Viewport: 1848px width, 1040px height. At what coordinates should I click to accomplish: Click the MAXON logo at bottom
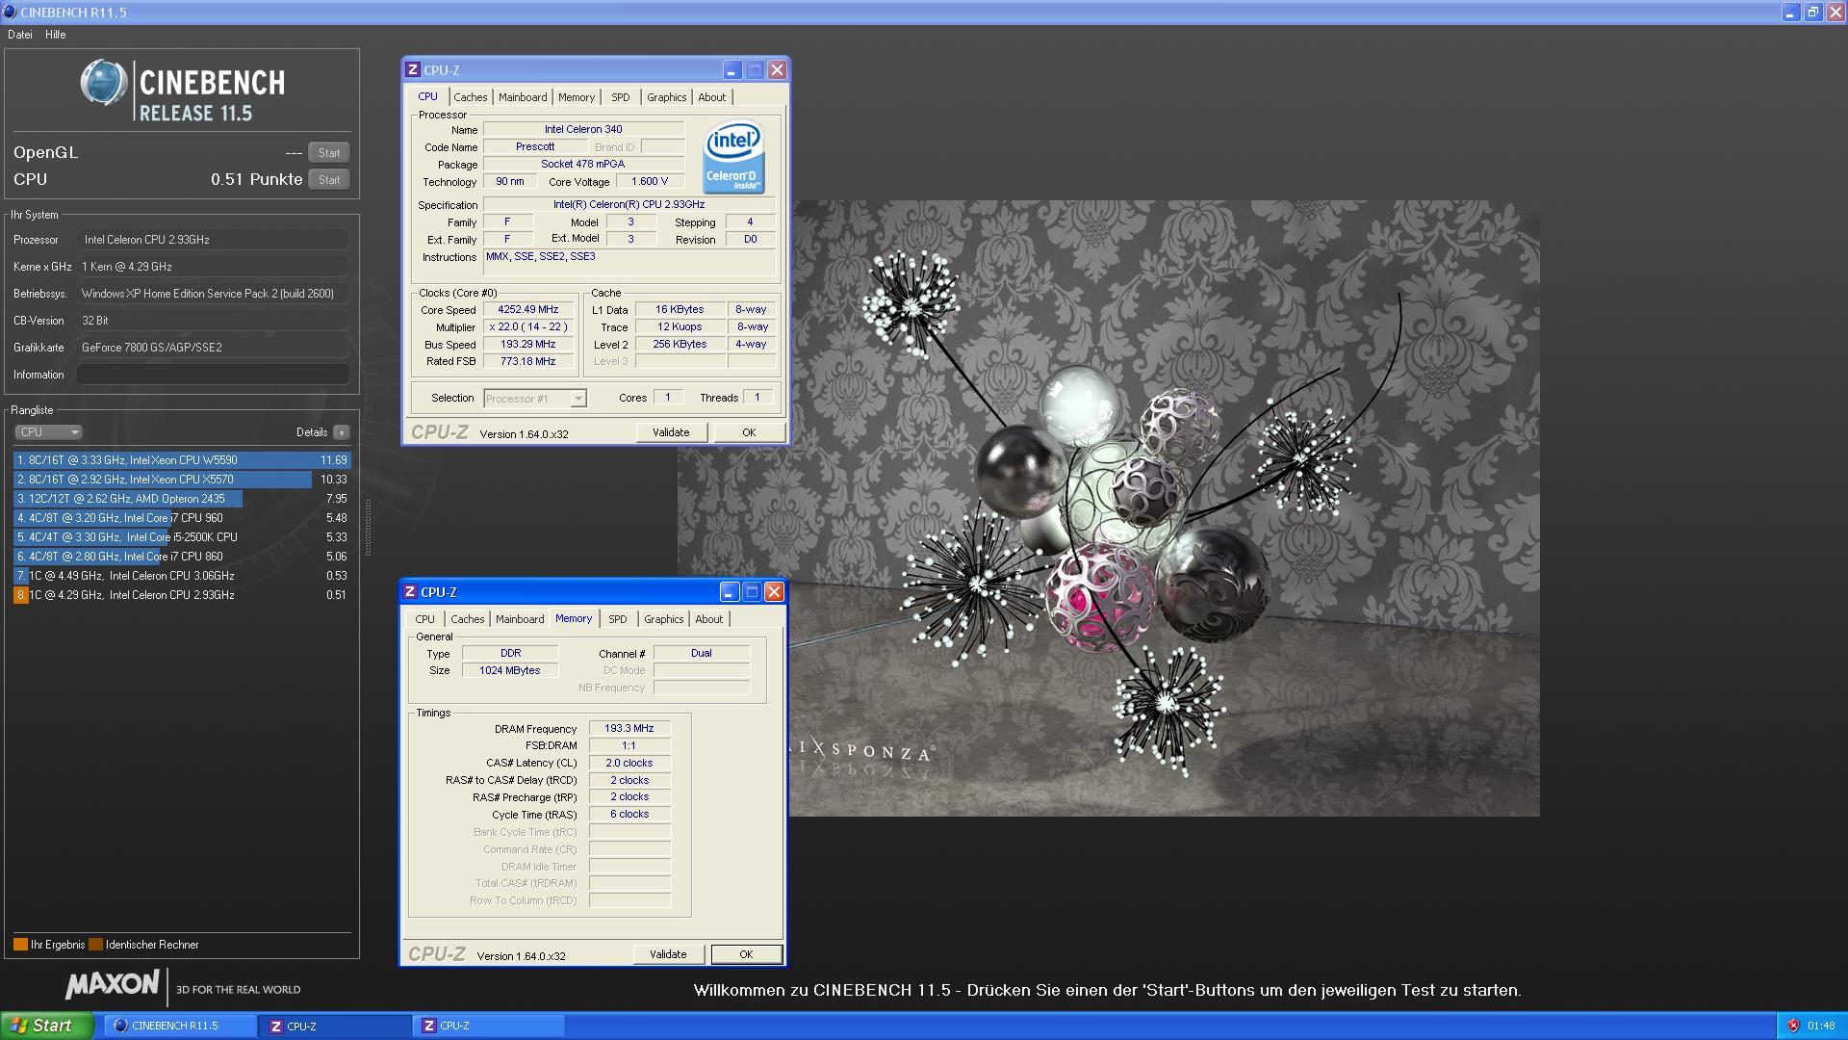pyautogui.click(x=113, y=984)
